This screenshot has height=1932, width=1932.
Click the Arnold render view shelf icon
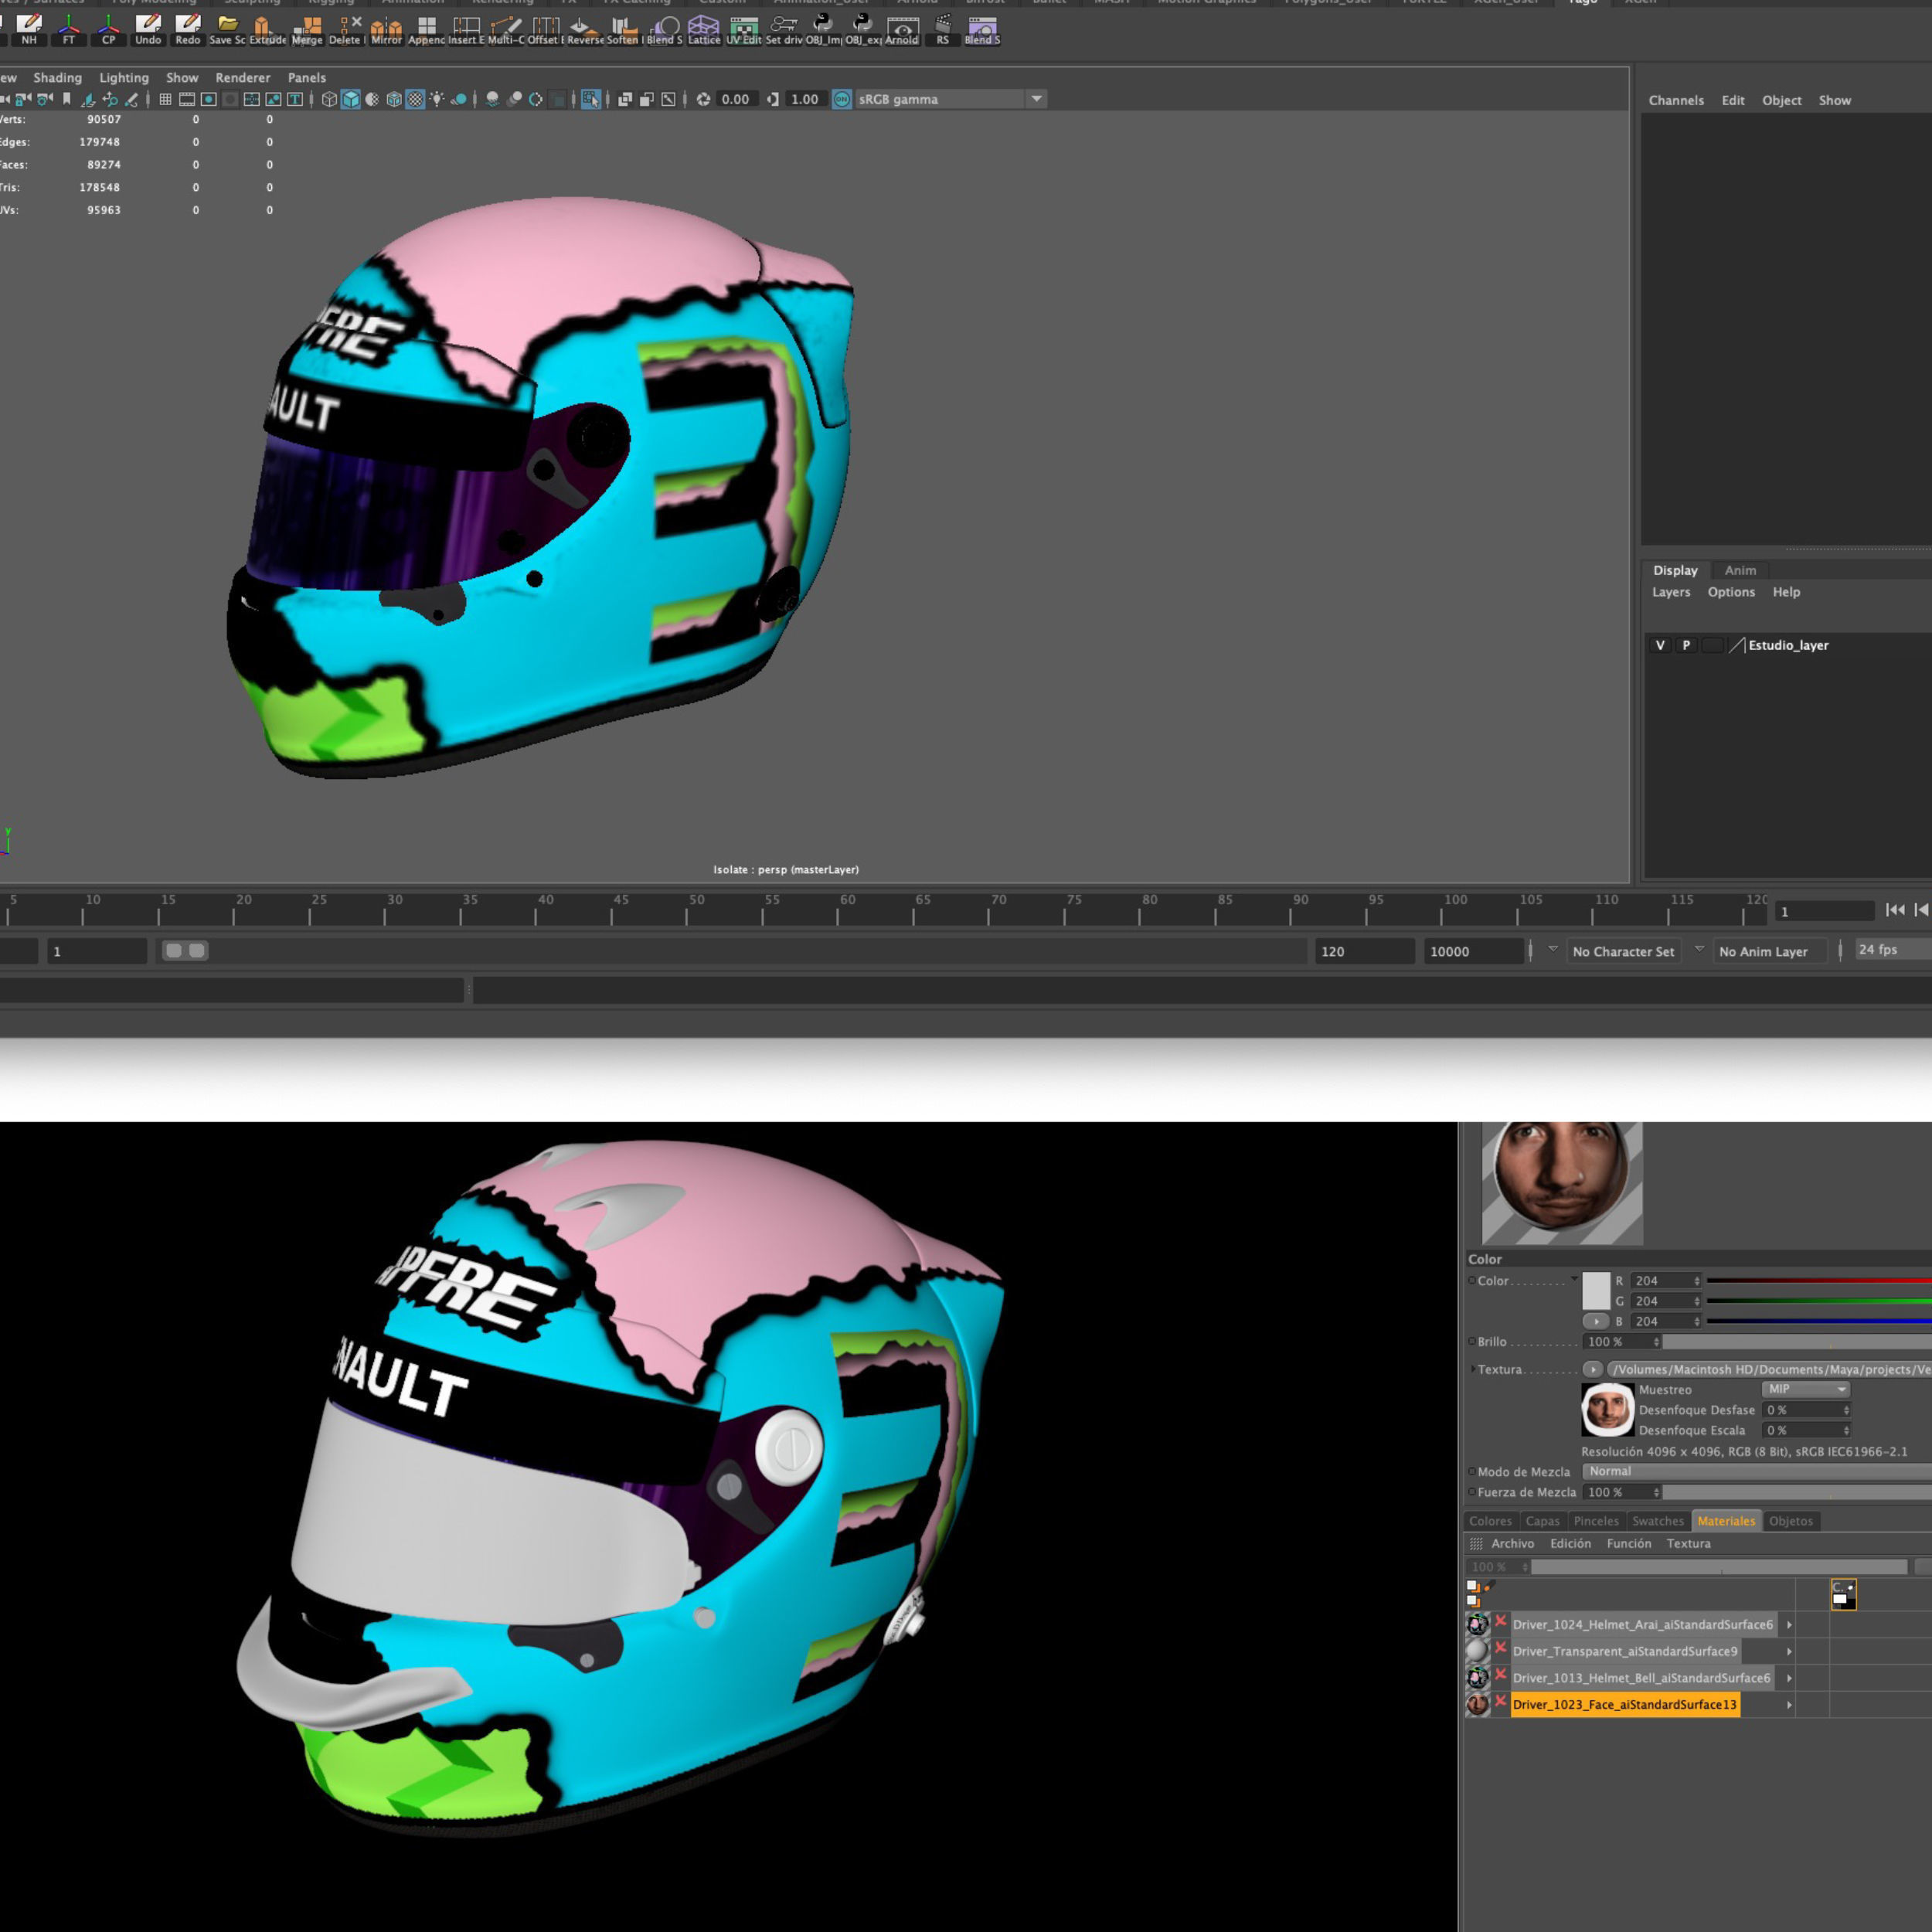[x=902, y=29]
